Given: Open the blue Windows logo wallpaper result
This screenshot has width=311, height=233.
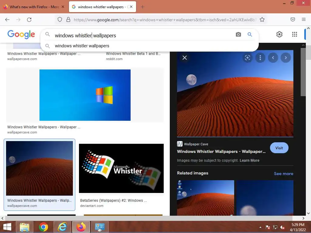Looking at the screenshot, I should pos(85,95).
